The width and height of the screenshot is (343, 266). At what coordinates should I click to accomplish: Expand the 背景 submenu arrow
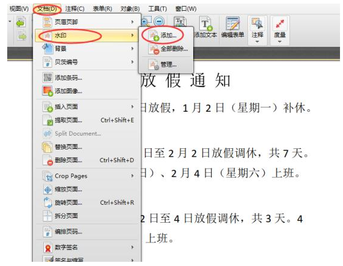(132, 49)
